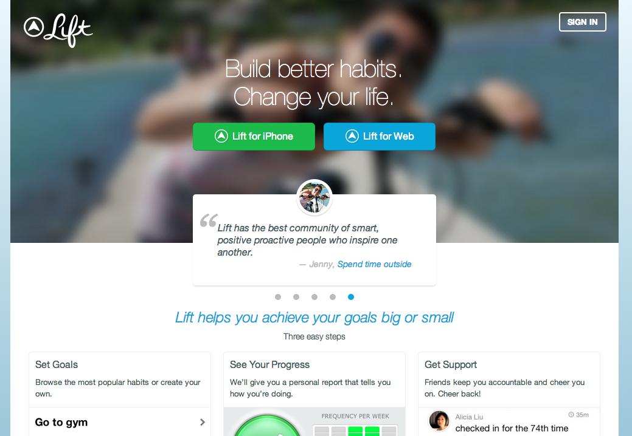Screen dimensions: 632x436
Task: Click the Lift logo in header
Action: [58, 30]
